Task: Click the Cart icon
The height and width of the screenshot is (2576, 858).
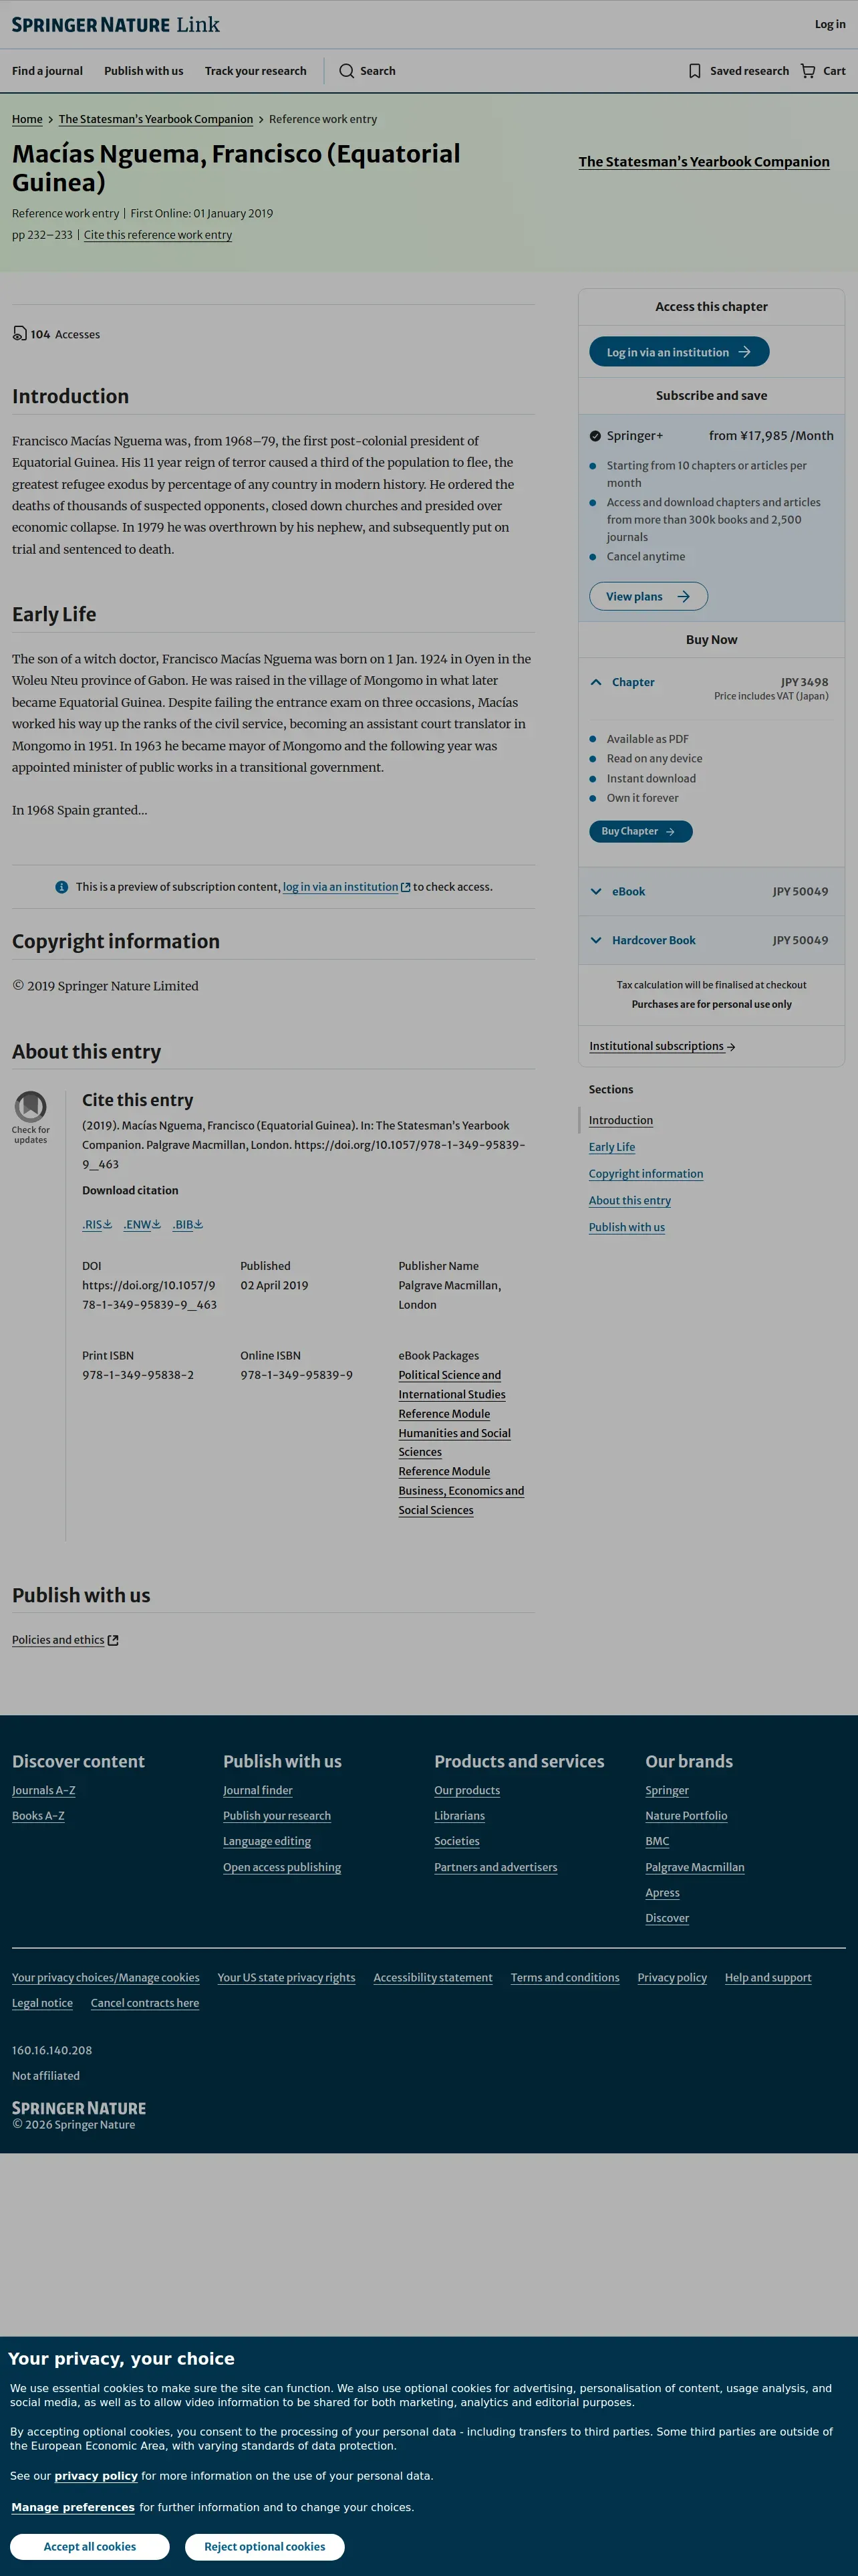Action: (x=808, y=71)
